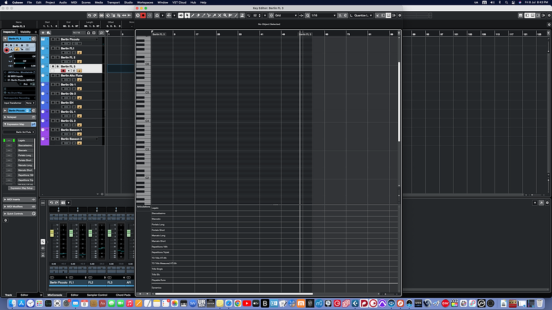
Task: Record-enable the Berlin FL 3 track in list
Action: pos(63,71)
